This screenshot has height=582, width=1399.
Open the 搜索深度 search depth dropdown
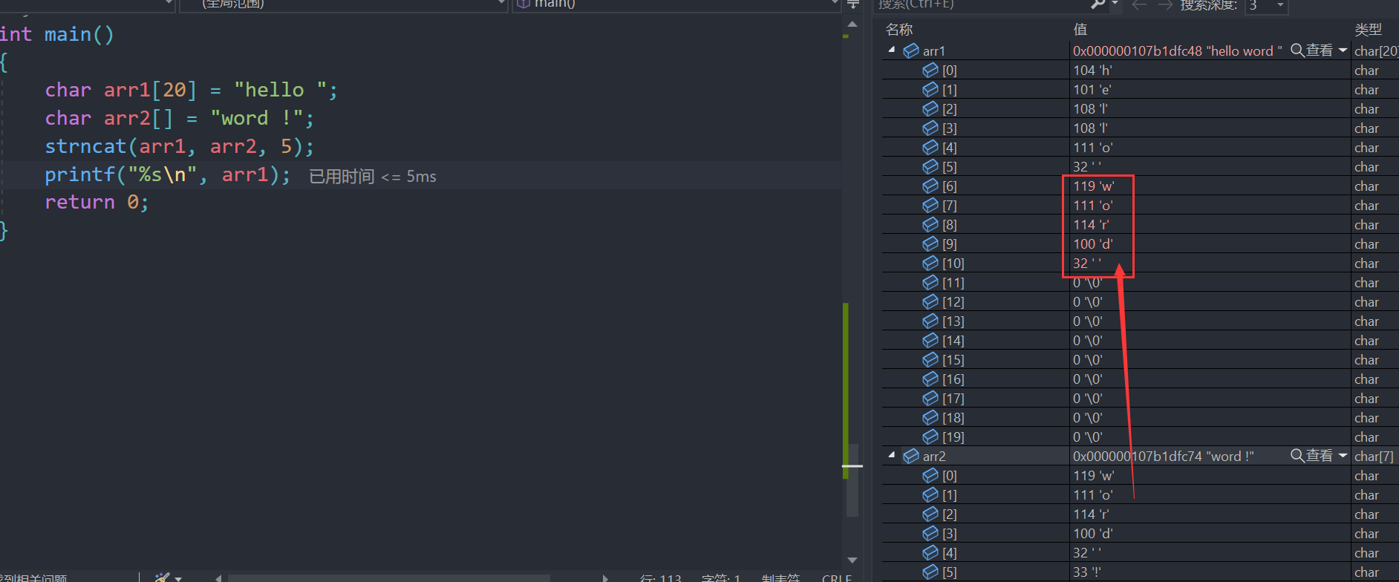coord(1280,5)
